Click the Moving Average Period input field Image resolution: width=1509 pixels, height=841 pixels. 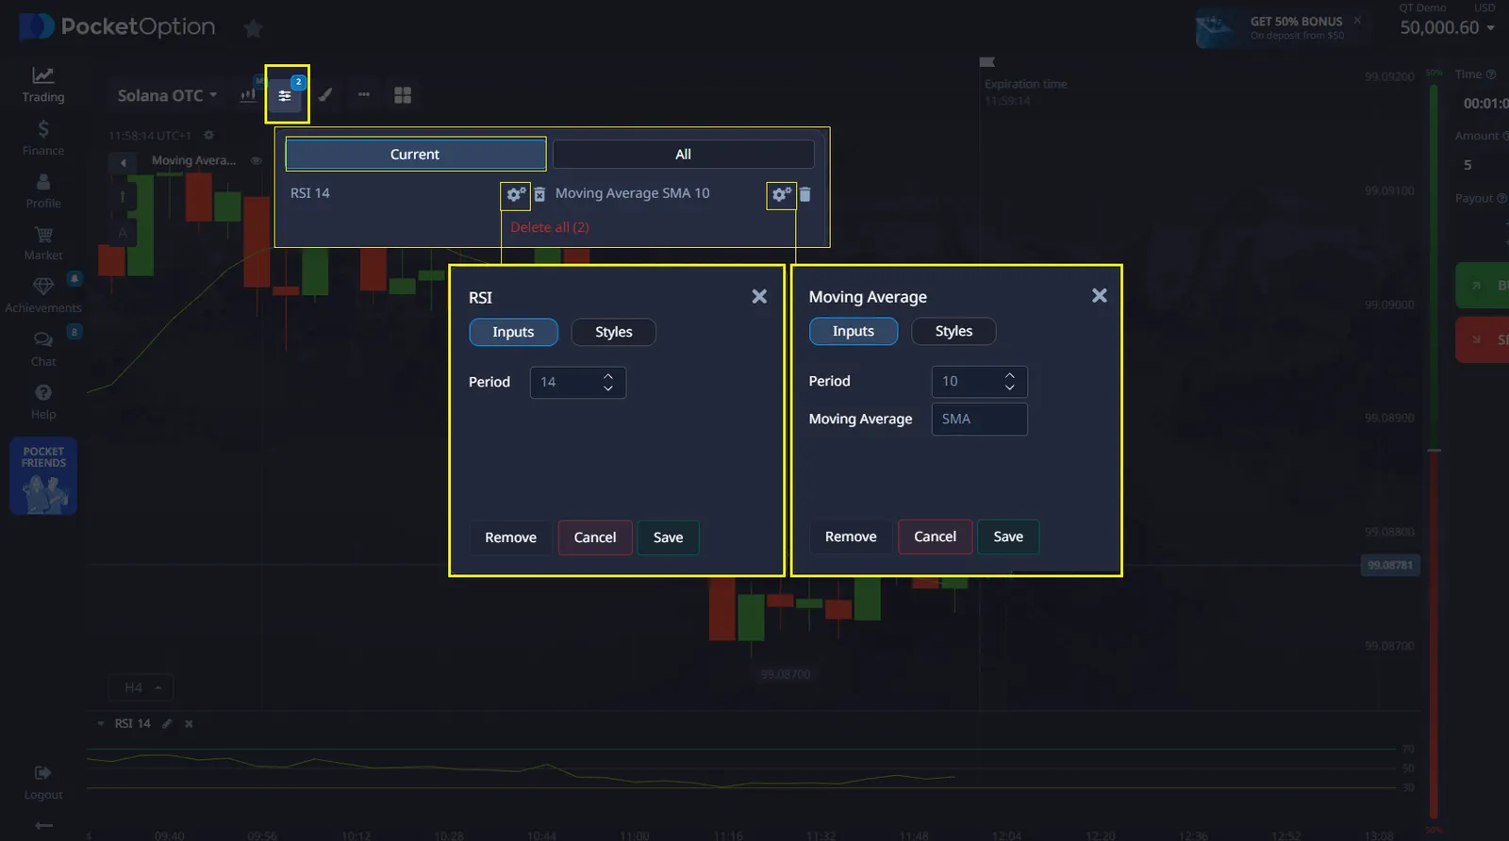pos(967,382)
